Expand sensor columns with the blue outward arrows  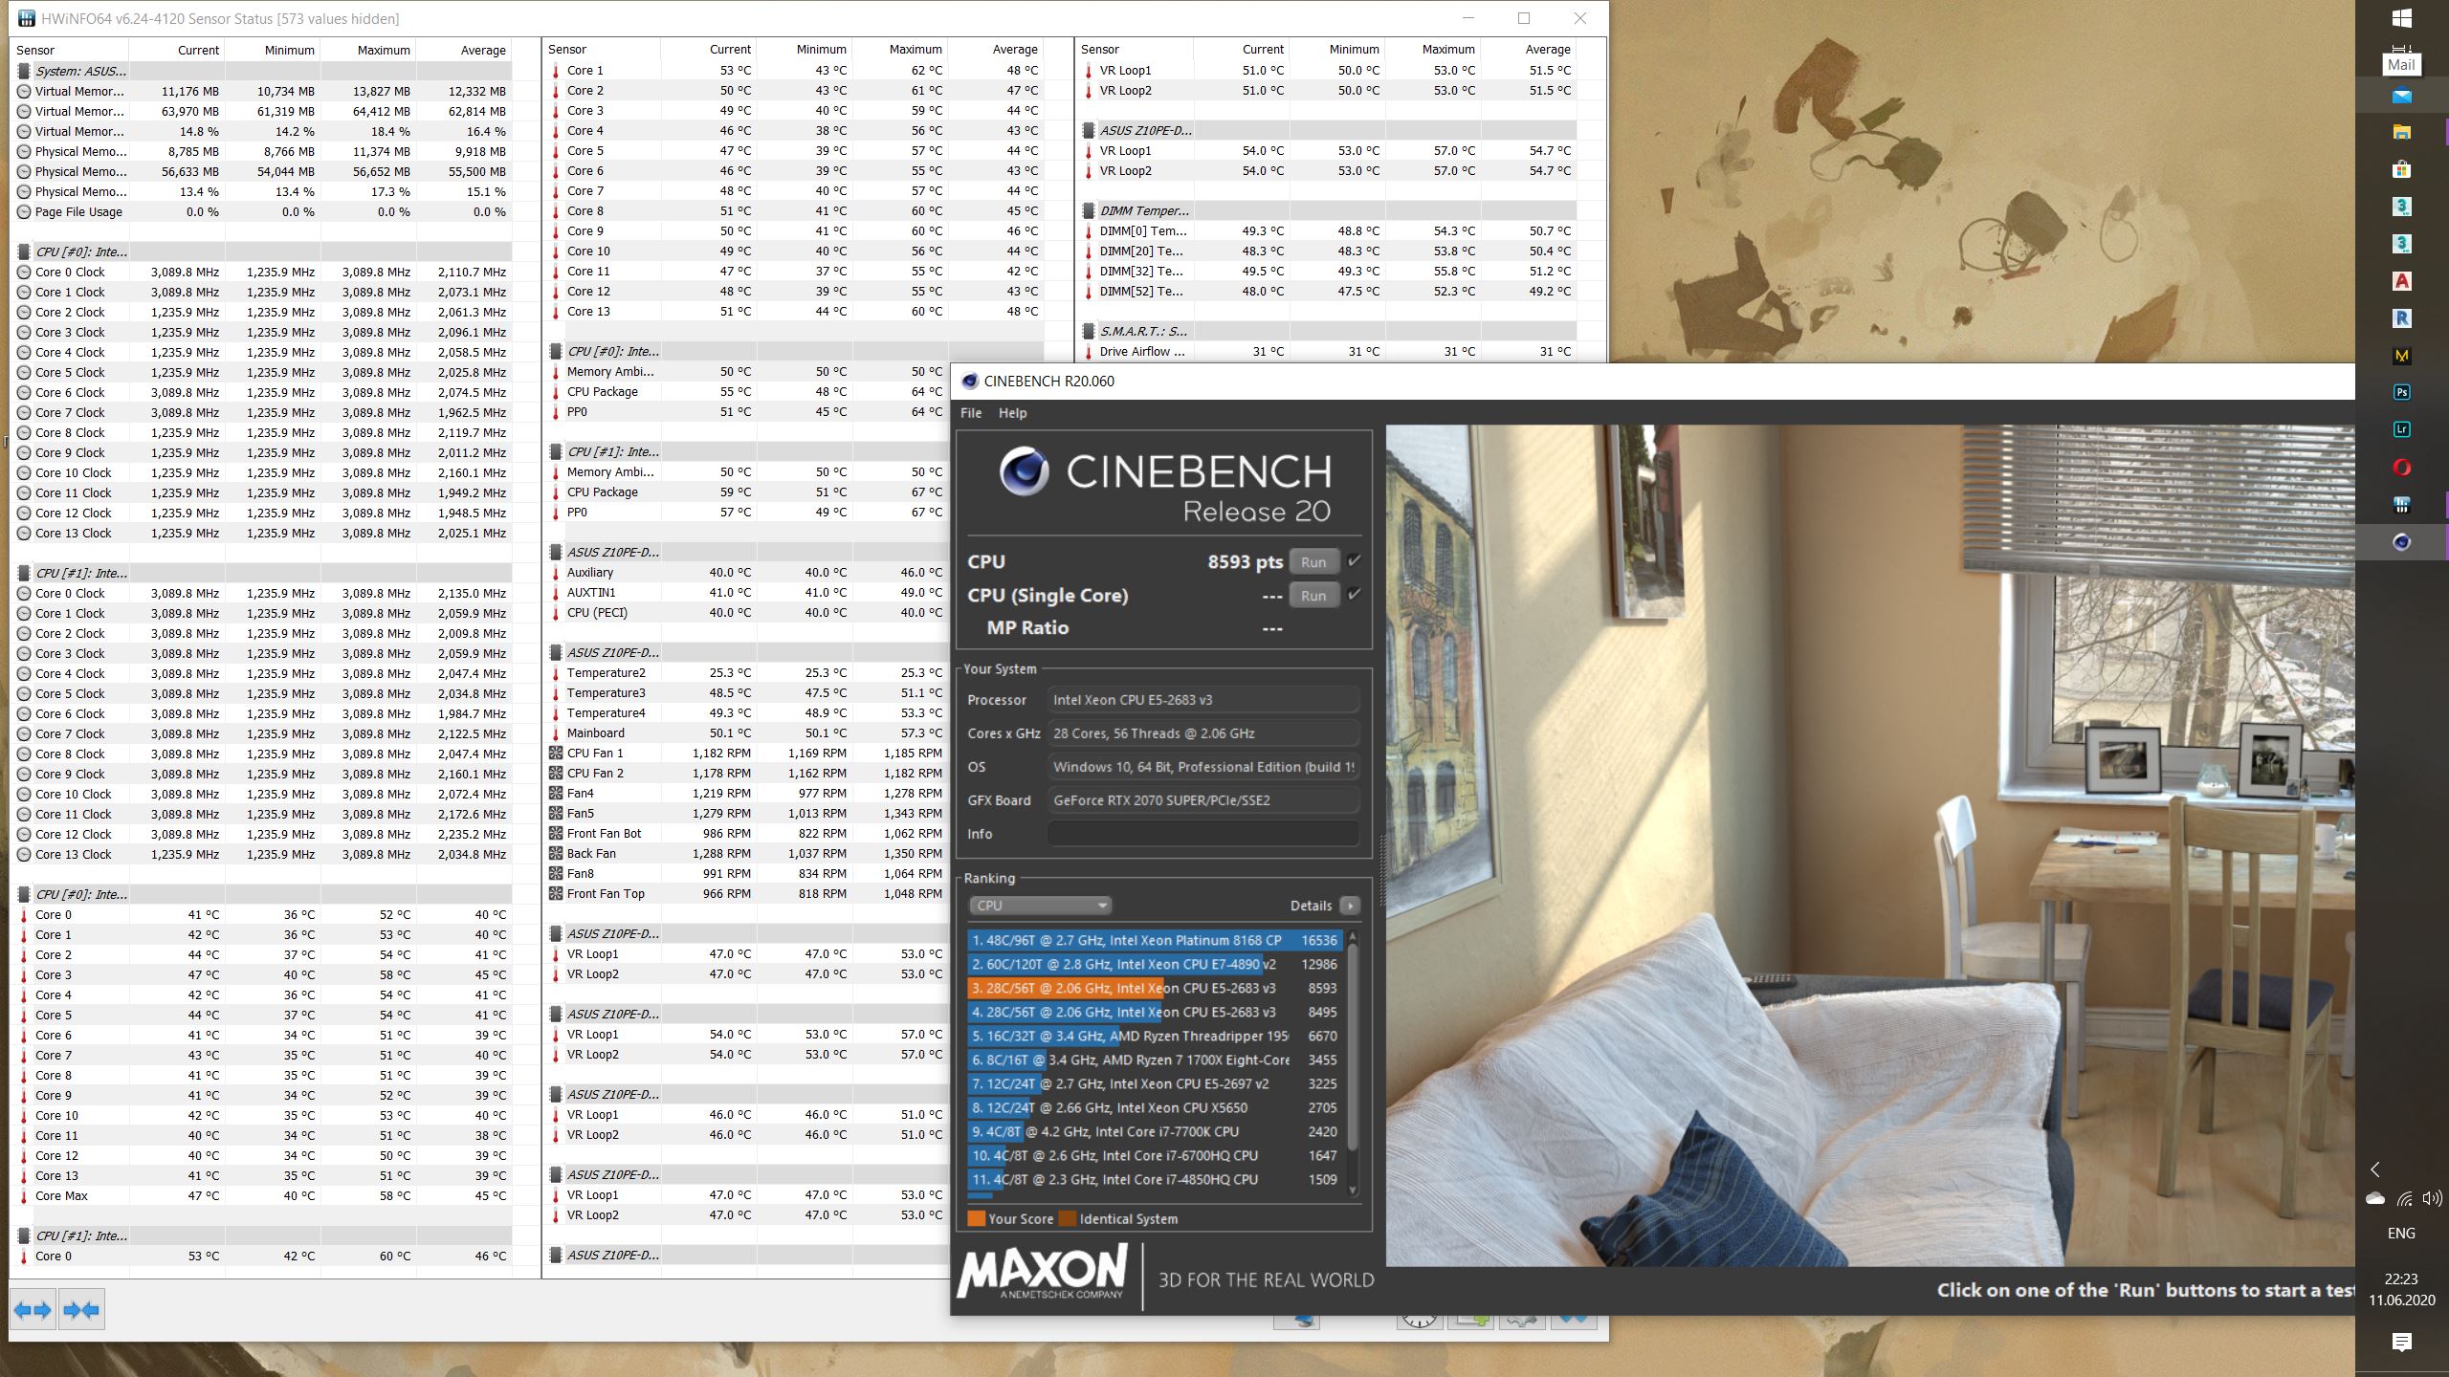click(33, 1309)
